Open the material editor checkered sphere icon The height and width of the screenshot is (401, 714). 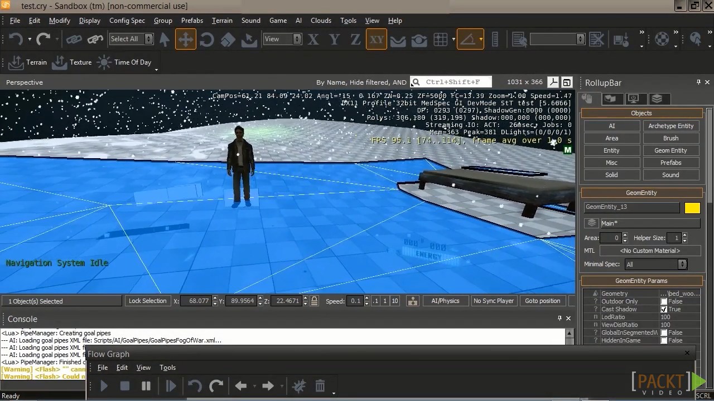click(662, 39)
